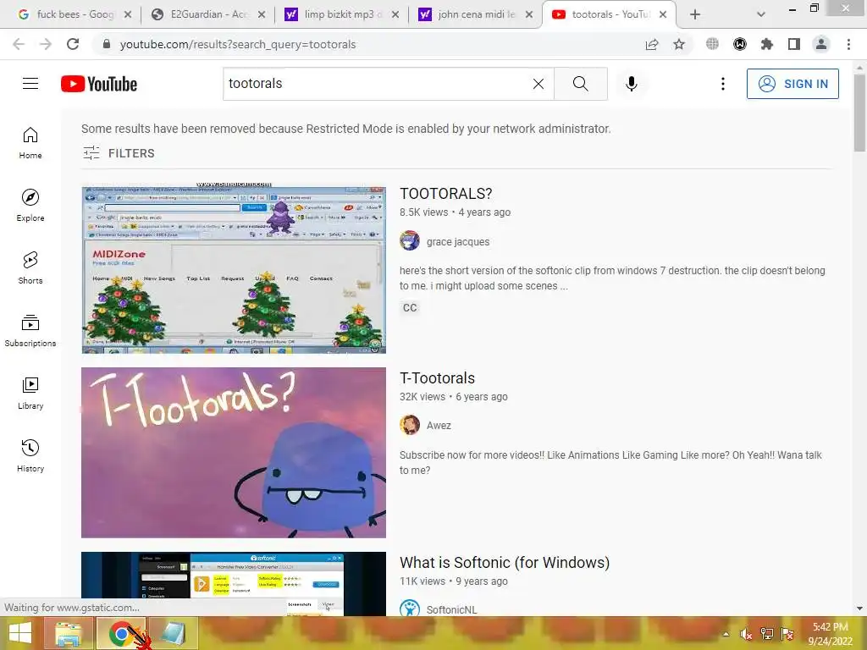Open File Explorer from the taskbar
This screenshot has height=650, width=867.
(69, 633)
